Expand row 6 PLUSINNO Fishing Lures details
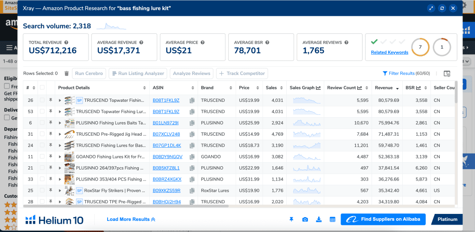This screenshot has height=232, width=475. click(60, 123)
